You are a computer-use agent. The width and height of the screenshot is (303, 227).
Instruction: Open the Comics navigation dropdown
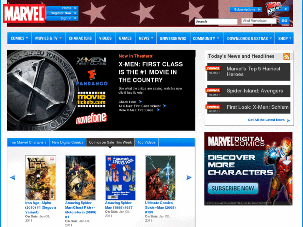point(19,38)
